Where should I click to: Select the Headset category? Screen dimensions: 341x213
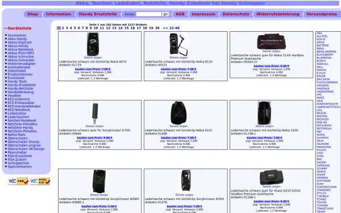[14, 95]
